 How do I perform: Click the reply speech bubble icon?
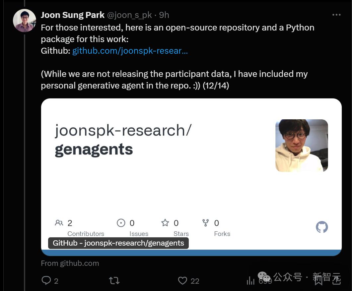click(x=46, y=281)
